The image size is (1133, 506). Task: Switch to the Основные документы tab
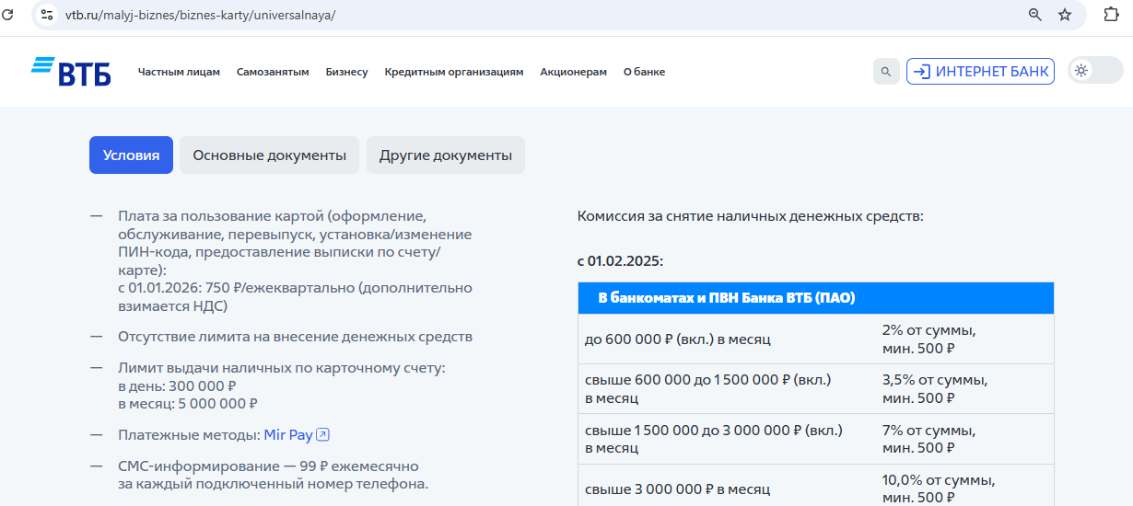[x=269, y=155]
